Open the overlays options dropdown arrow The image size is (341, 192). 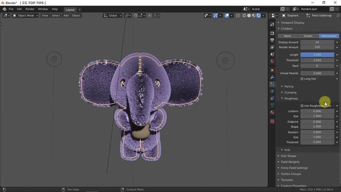[x=231, y=15]
